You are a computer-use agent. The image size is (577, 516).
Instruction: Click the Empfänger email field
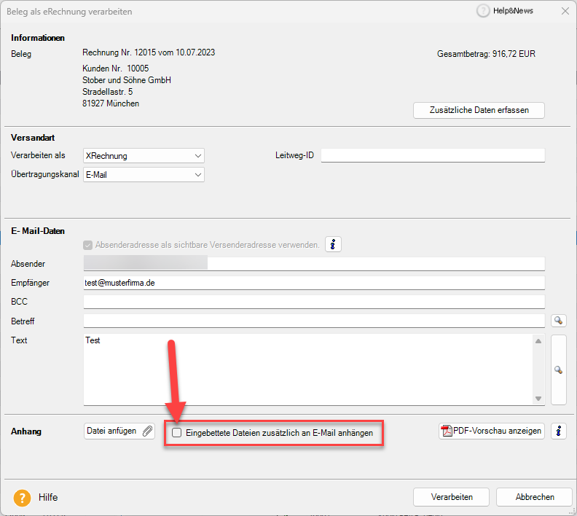313,283
